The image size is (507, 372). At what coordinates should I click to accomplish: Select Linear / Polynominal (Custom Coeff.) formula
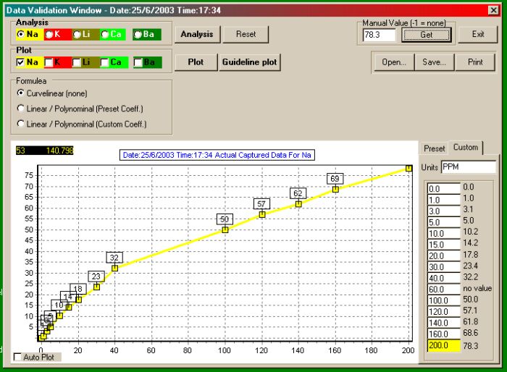(x=20, y=124)
